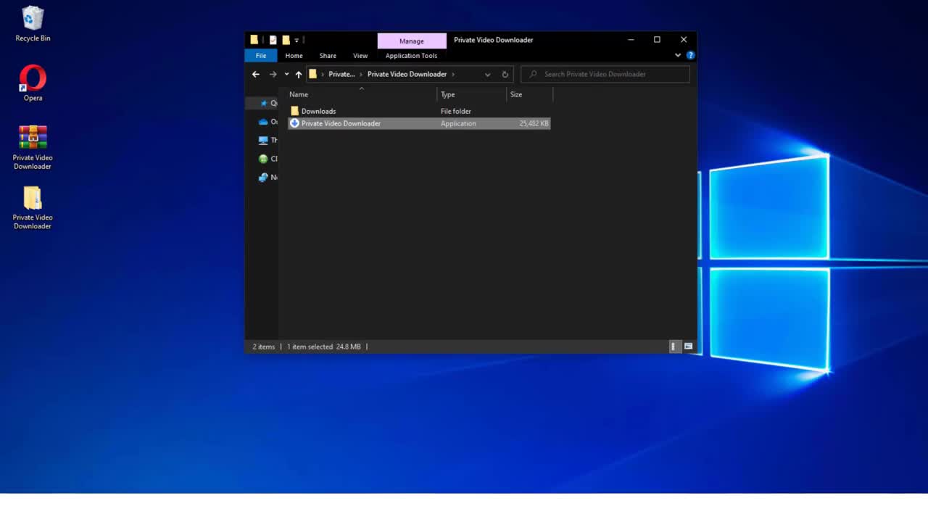The width and height of the screenshot is (928, 522).
Task: Refresh the Private Video Downloader folder view
Action: pos(505,74)
